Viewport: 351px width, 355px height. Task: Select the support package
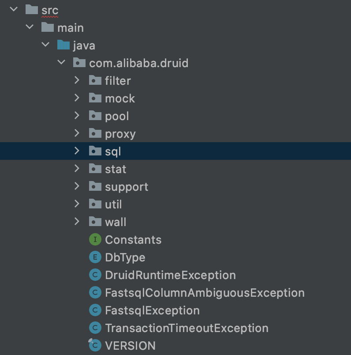[x=127, y=187]
